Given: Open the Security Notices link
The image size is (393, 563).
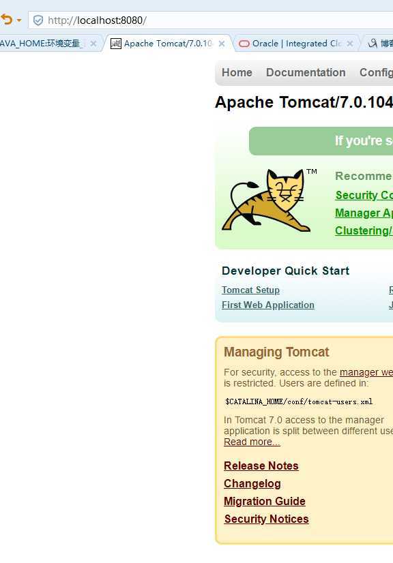Looking at the screenshot, I should point(266,519).
